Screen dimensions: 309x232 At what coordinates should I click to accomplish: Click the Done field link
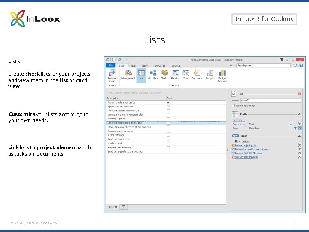click(x=236, y=128)
